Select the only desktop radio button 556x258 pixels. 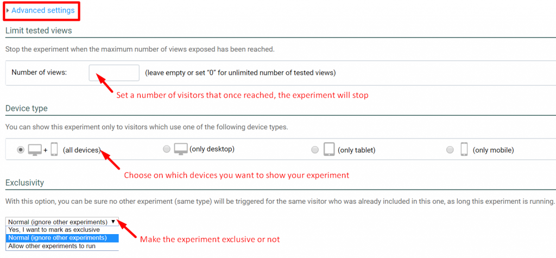[167, 150]
